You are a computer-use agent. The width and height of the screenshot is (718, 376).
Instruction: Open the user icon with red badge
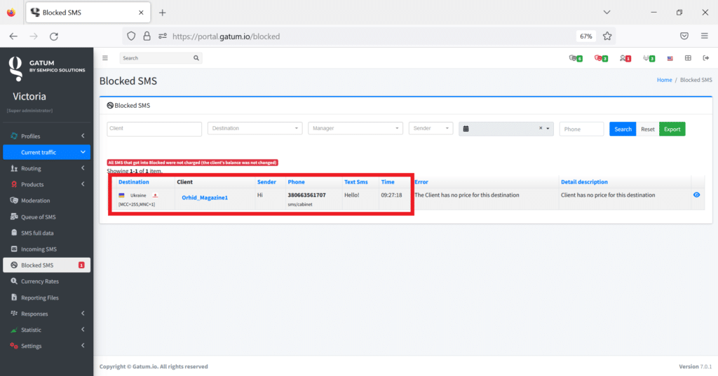pyautogui.click(x=625, y=58)
